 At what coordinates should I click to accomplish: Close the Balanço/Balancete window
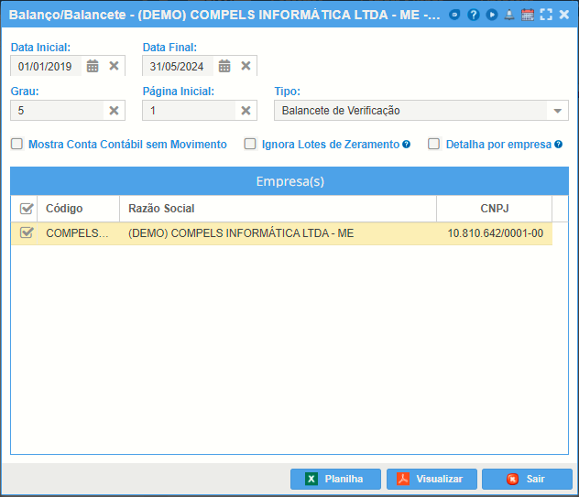[563, 15]
